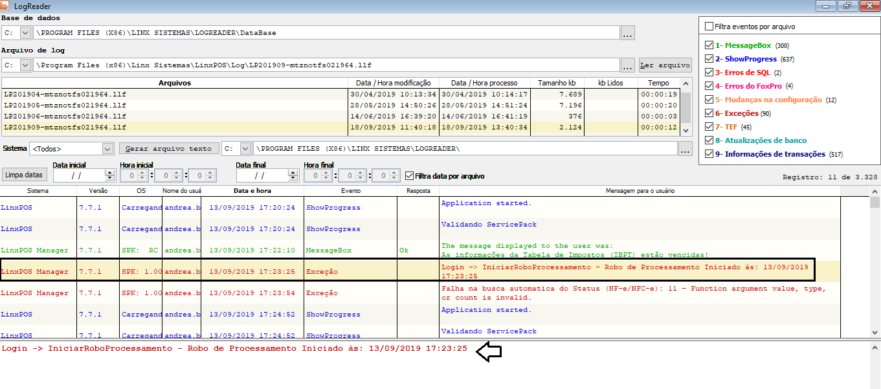The image size is (881, 389).
Task: Click Gerar arquivo texto button
Action: pyautogui.click(x=168, y=149)
